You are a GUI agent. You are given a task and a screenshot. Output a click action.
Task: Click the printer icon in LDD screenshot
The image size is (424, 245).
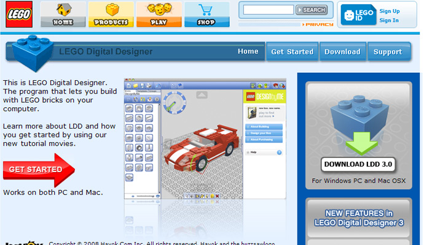[x=149, y=86]
